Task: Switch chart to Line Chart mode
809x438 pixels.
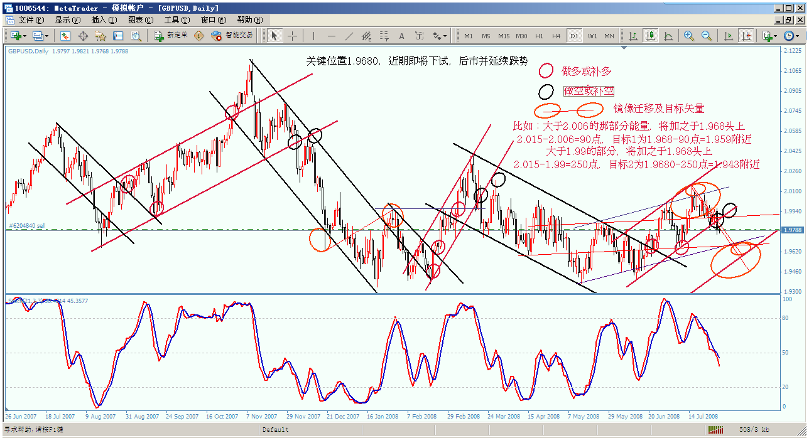Action: pos(668,36)
